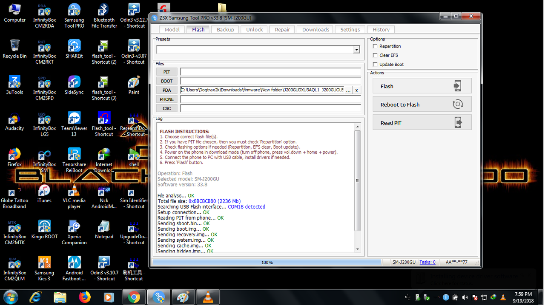Switch to the Downloads tab
Image resolution: width=545 pixels, height=305 pixels.
pos(316,30)
